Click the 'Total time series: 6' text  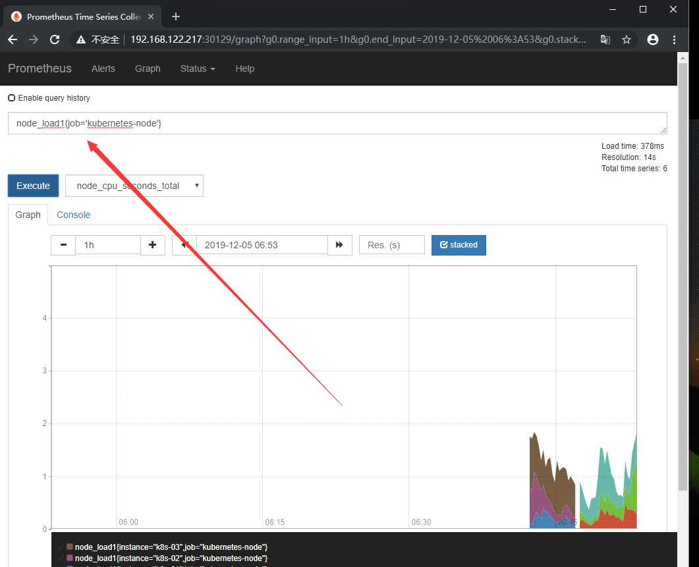point(634,168)
